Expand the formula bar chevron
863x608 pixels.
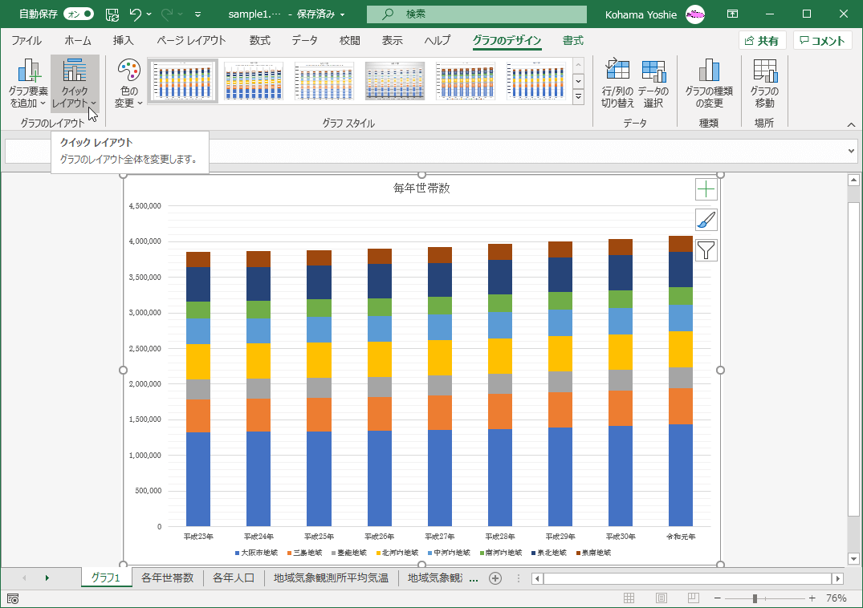852,151
